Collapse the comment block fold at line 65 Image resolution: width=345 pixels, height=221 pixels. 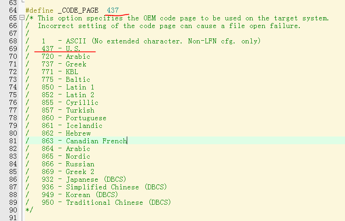point(22,18)
